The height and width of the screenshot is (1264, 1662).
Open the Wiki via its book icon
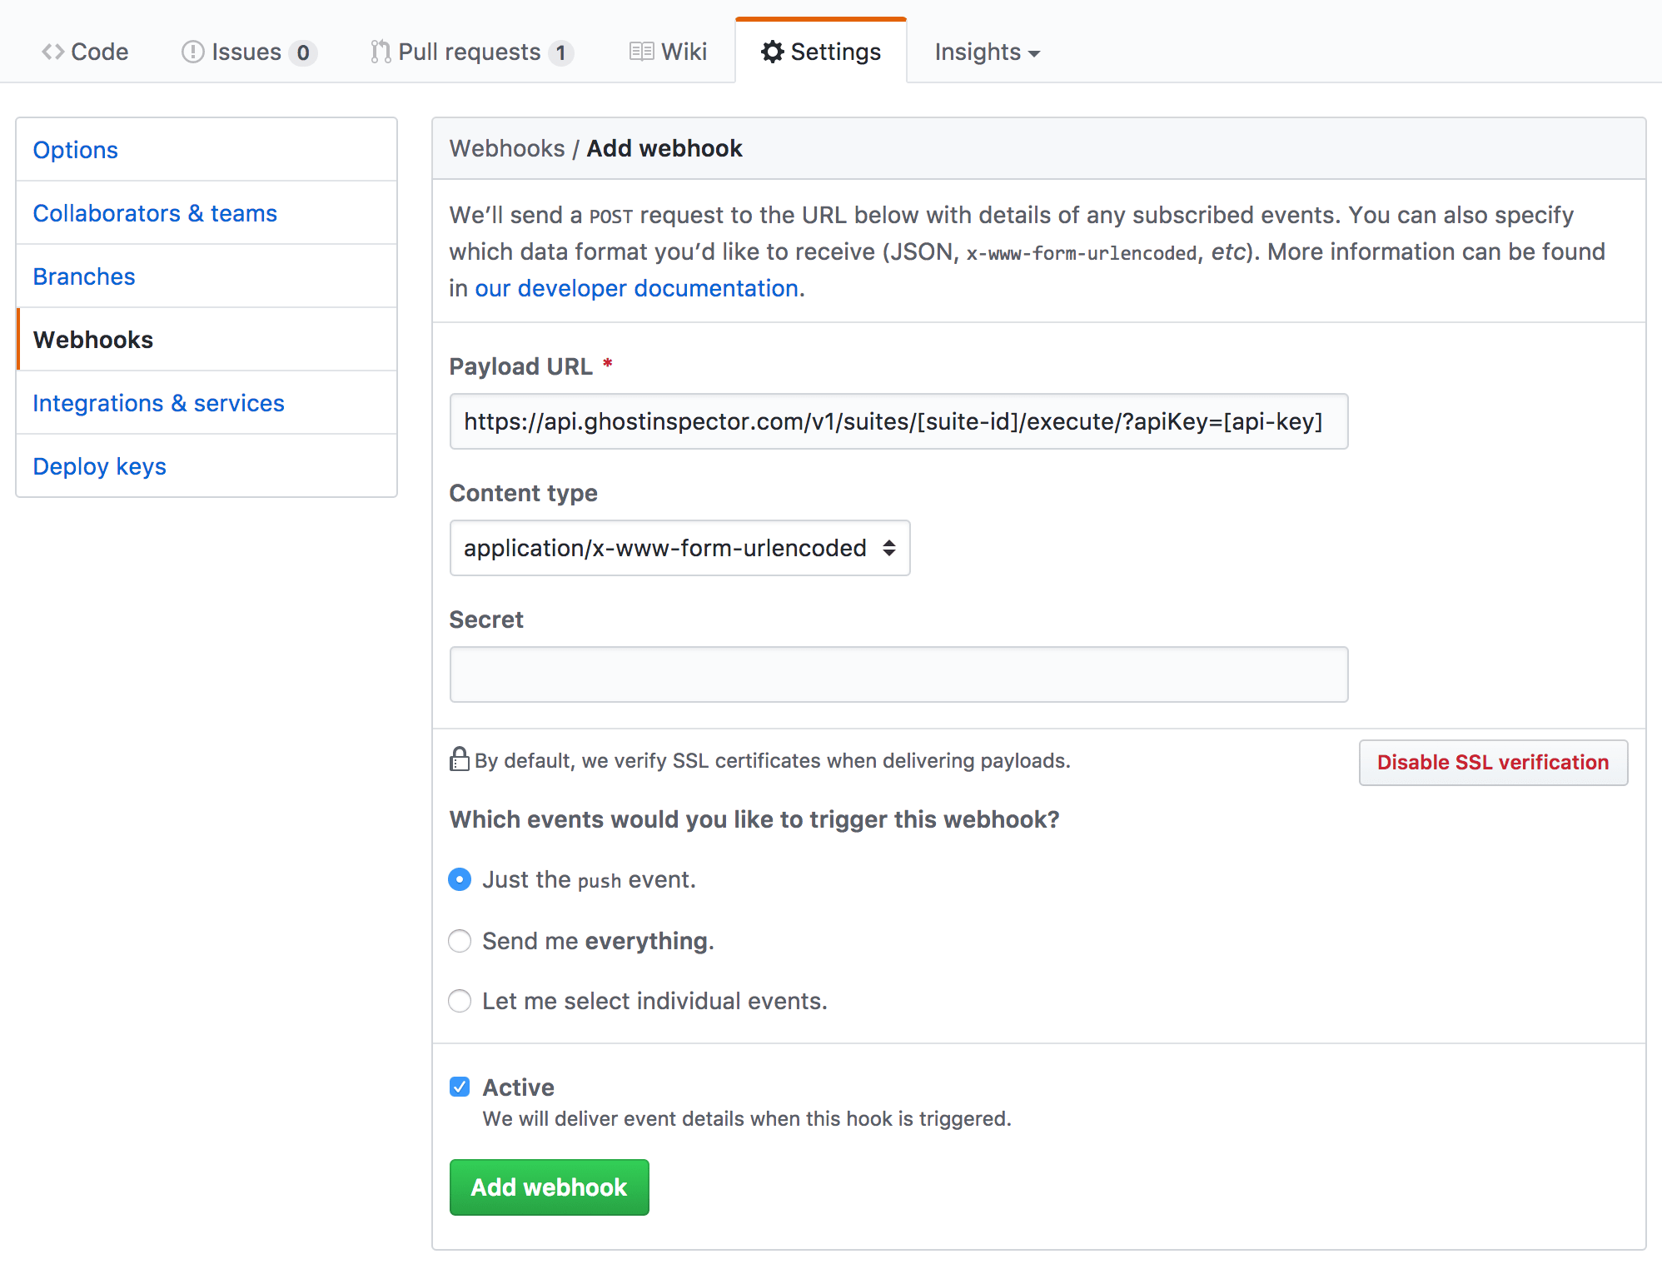tap(640, 51)
